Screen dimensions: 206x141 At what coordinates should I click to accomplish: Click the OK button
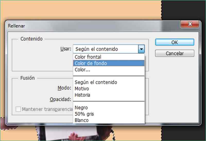(x=174, y=42)
